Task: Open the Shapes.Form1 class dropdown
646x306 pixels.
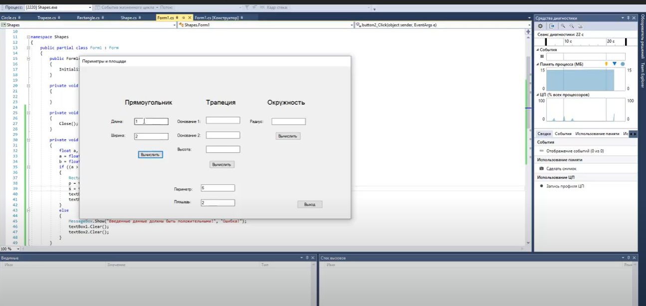Action: pos(351,24)
